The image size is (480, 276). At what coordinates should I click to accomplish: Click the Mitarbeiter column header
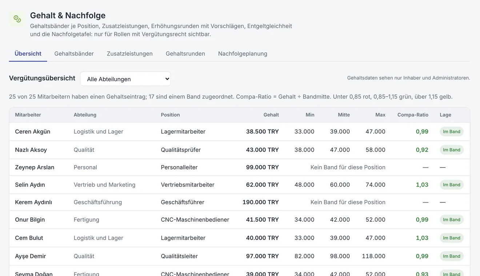(28, 115)
